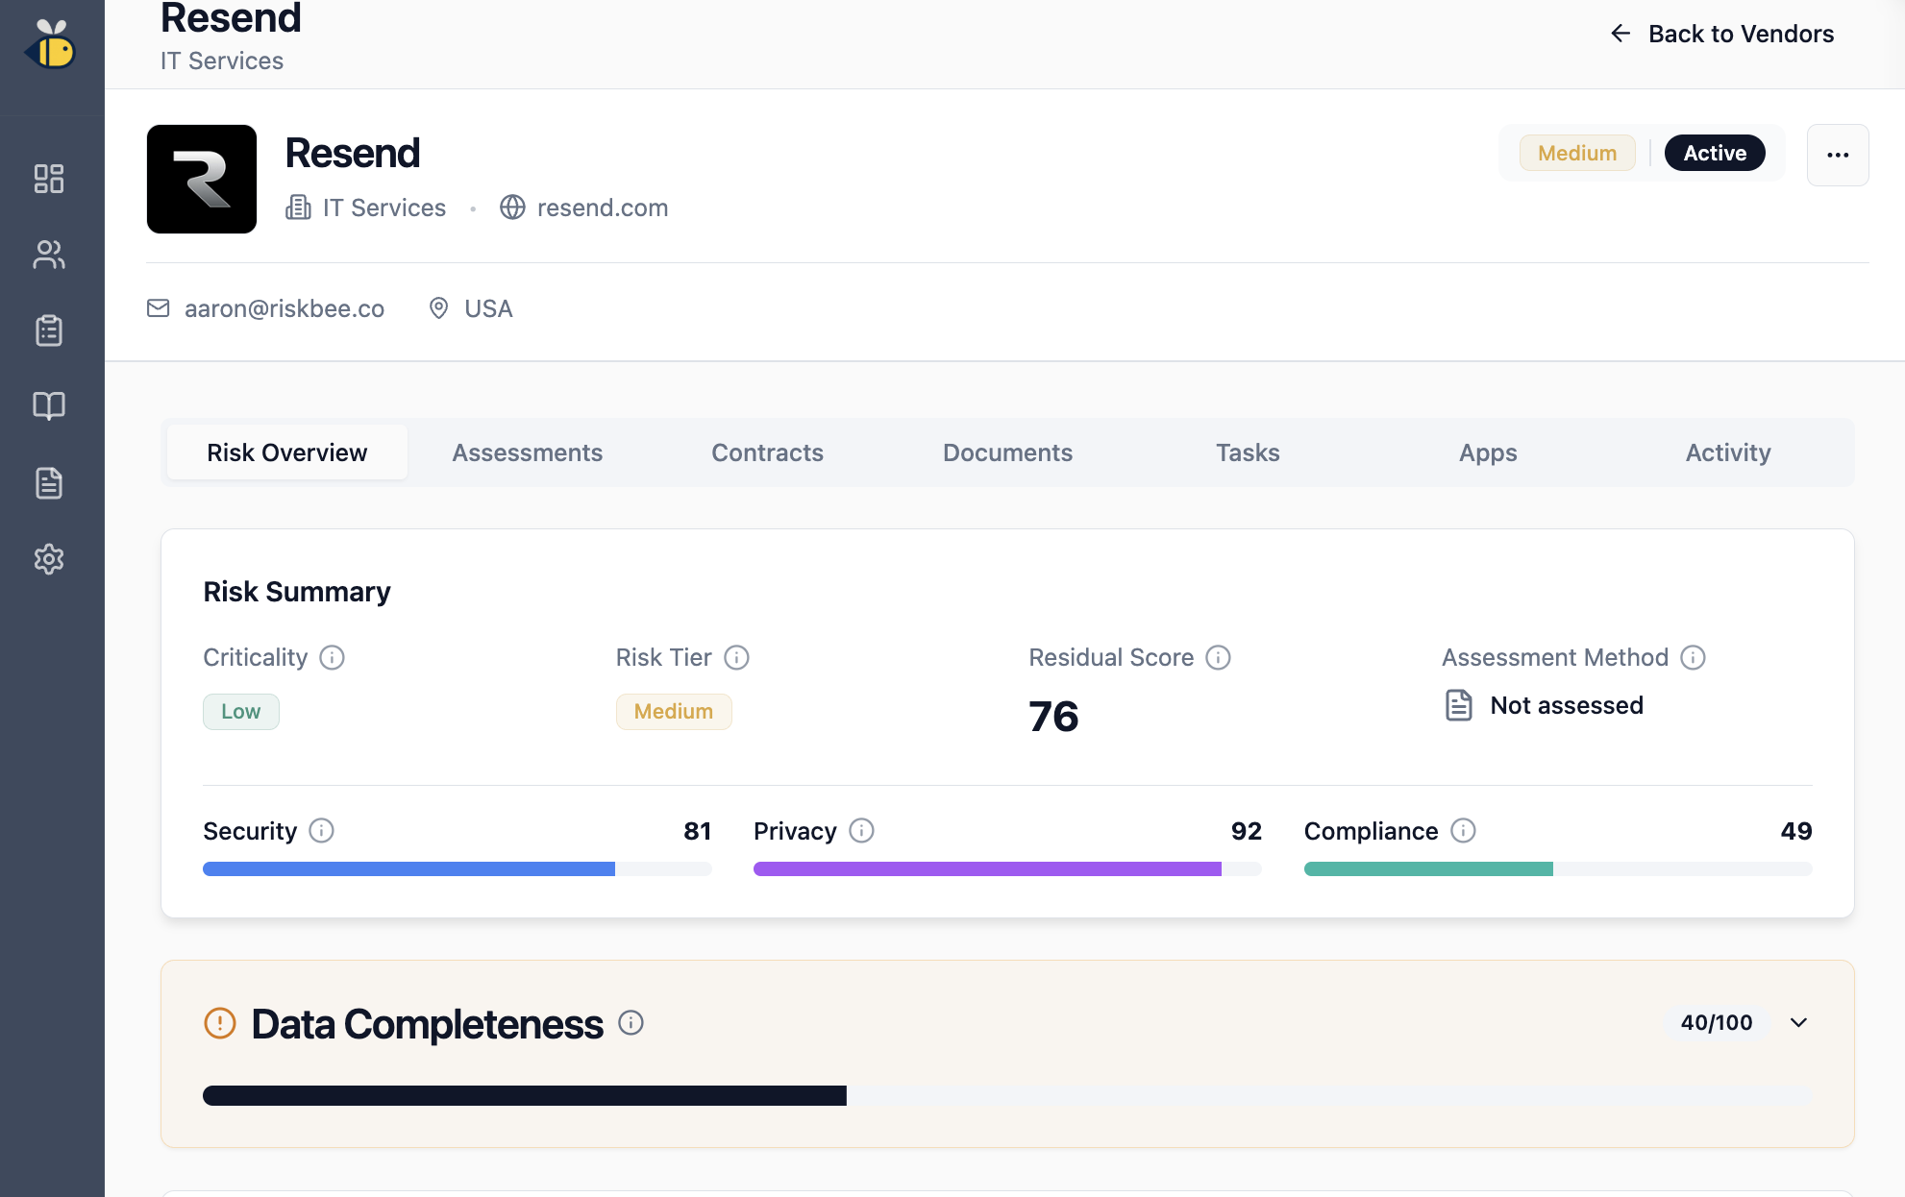Open the resend.com website link
Screen dimensions: 1905x1197
click(x=603, y=208)
